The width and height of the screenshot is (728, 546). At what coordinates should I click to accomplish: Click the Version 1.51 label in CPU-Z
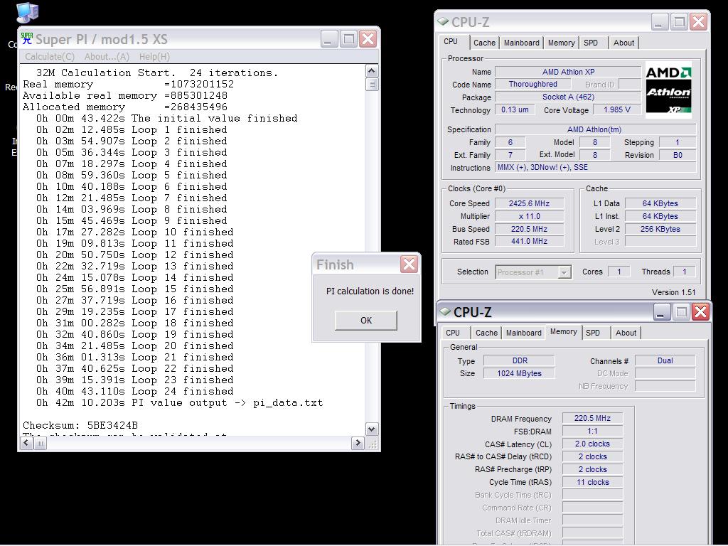(x=674, y=292)
